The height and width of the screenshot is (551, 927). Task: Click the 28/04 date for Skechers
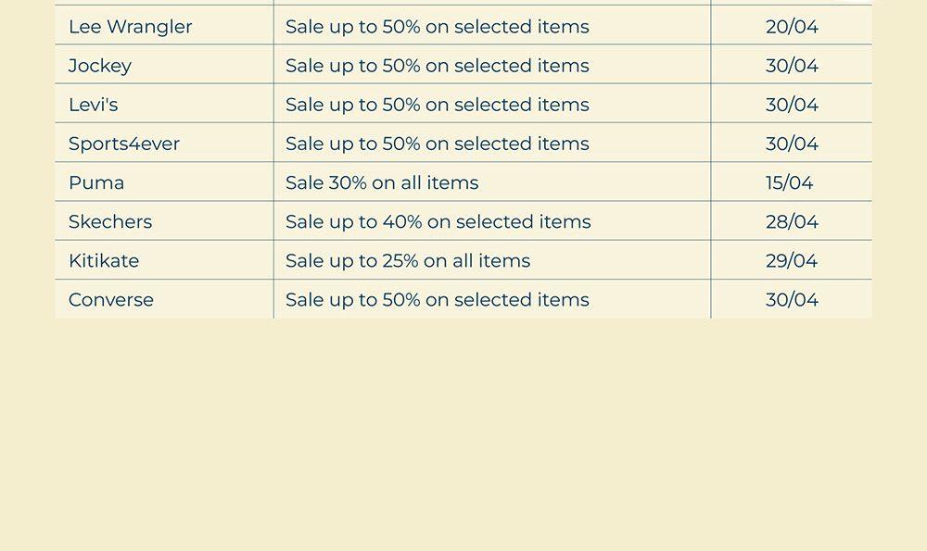tap(792, 221)
